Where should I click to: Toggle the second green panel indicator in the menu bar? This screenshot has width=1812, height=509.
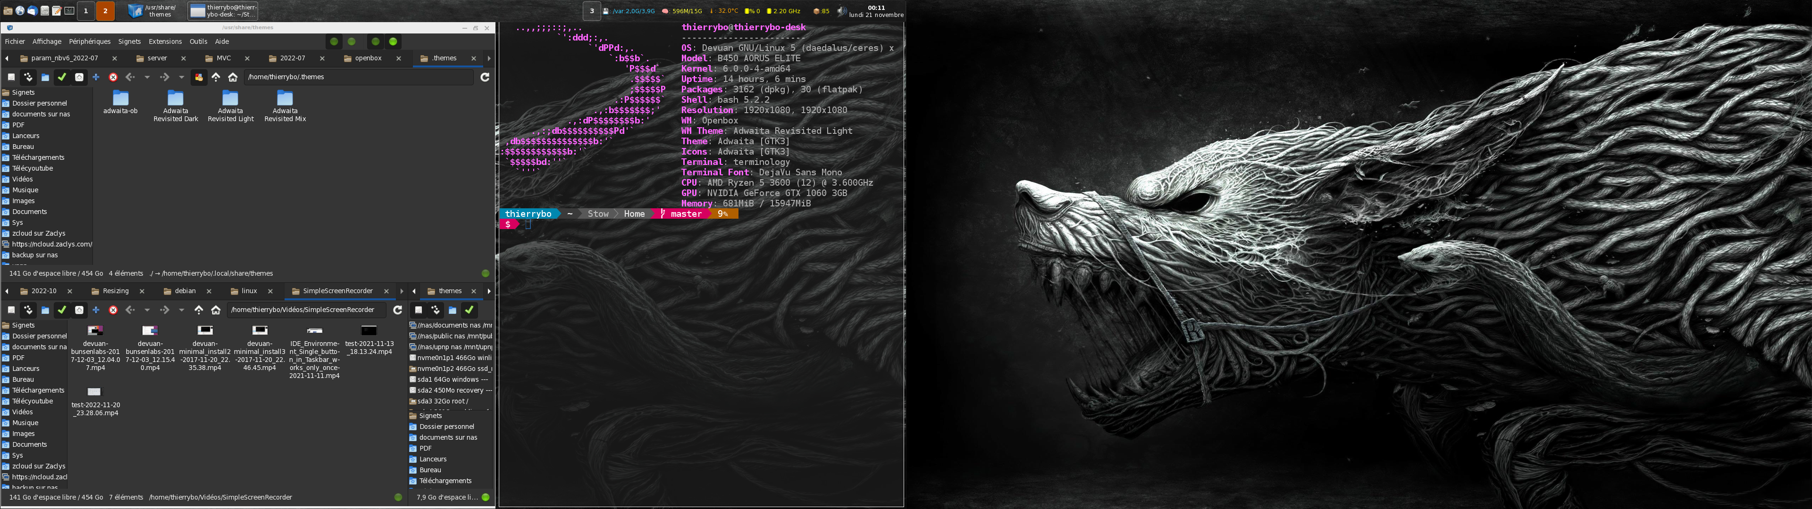coord(352,41)
